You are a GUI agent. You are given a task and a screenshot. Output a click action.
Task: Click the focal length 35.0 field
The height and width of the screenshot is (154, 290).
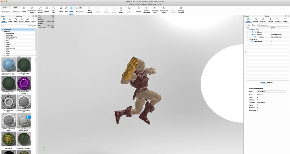click(81, 8)
